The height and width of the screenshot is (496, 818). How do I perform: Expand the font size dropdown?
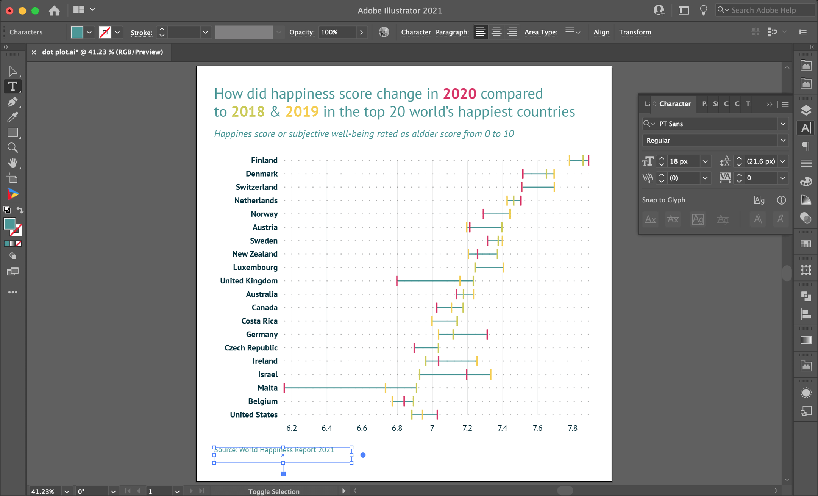tap(705, 161)
